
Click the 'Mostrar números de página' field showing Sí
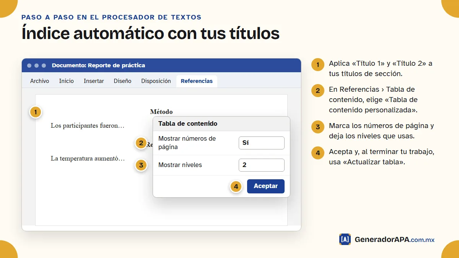262,143
